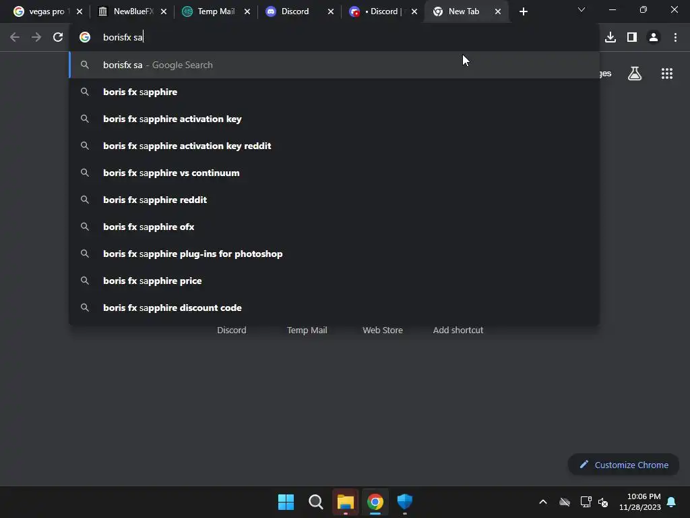The width and height of the screenshot is (690, 518).
Task: Open the Chrome profile avatar
Action: pos(654,38)
